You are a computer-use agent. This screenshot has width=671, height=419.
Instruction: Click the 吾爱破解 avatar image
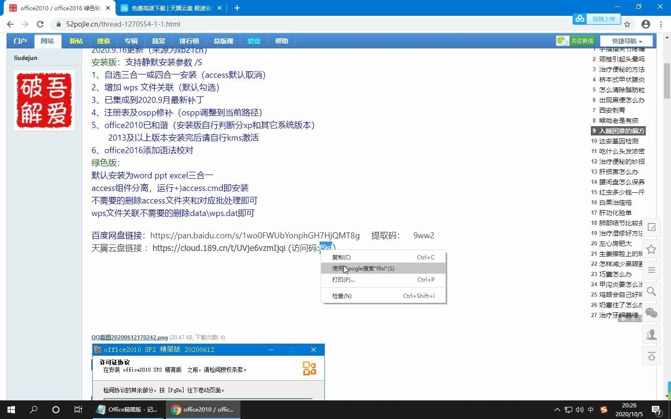point(44,101)
